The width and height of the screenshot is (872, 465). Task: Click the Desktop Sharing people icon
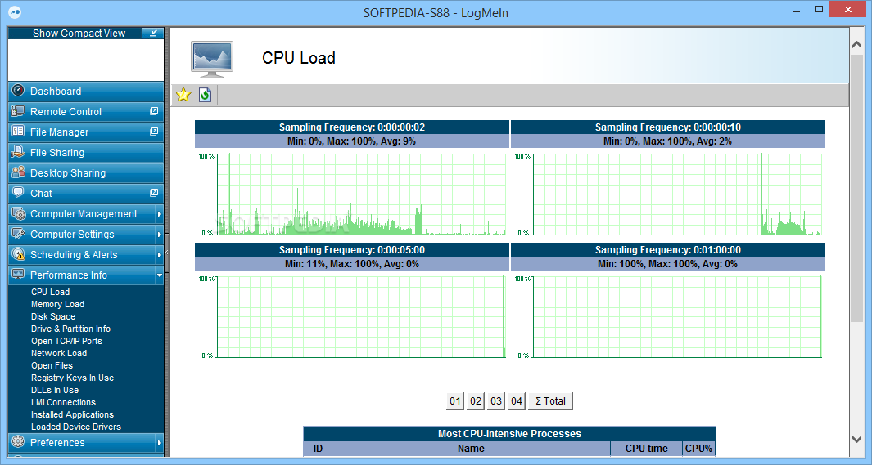pos(18,172)
